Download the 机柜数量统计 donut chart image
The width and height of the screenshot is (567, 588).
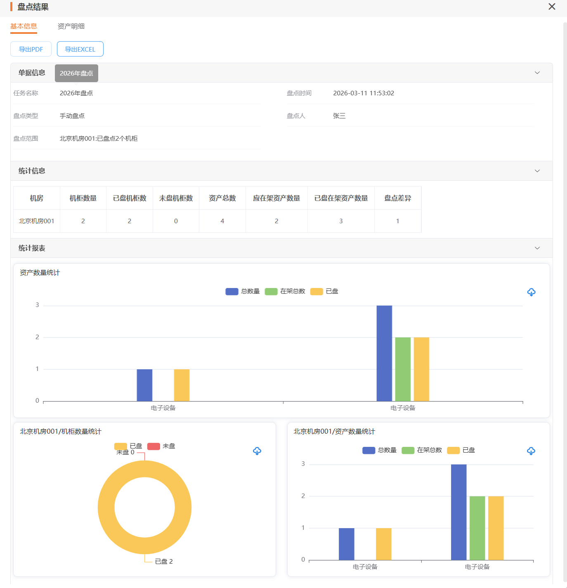click(x=257, y=451)
